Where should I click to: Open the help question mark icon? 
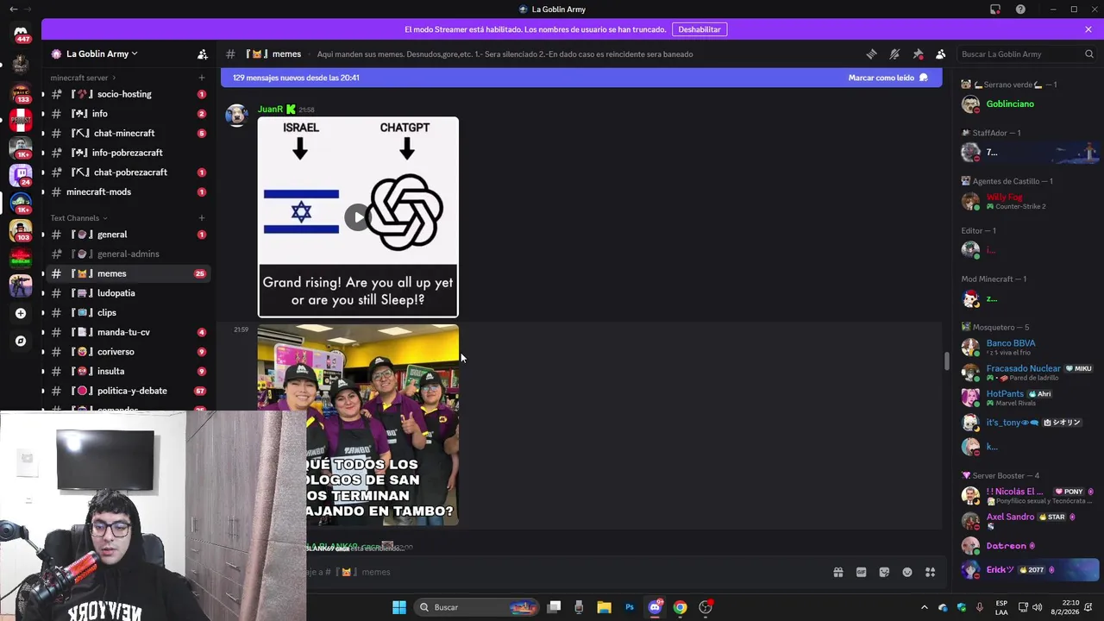pyautogui.click(x=1020, y=9)
